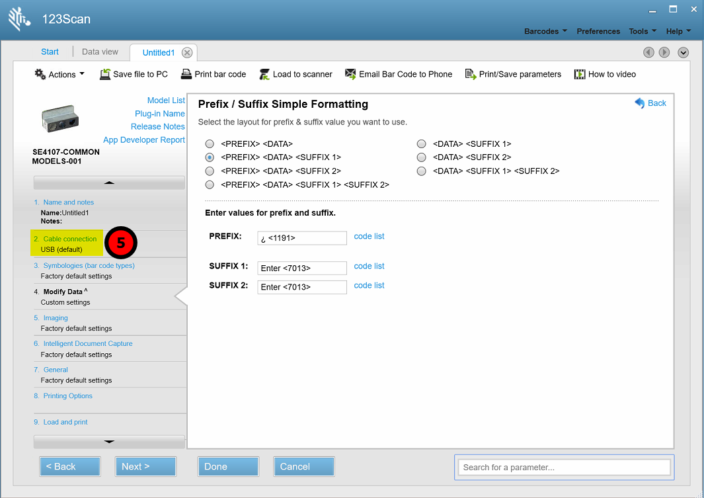This screenshot has height=498, width=704.
Task: Click the Email Bar Code to Phone icon
Action: (x=350, y=74)
